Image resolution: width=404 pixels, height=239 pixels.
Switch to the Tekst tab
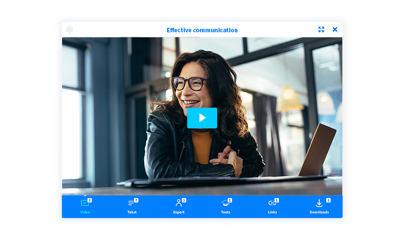132,206
